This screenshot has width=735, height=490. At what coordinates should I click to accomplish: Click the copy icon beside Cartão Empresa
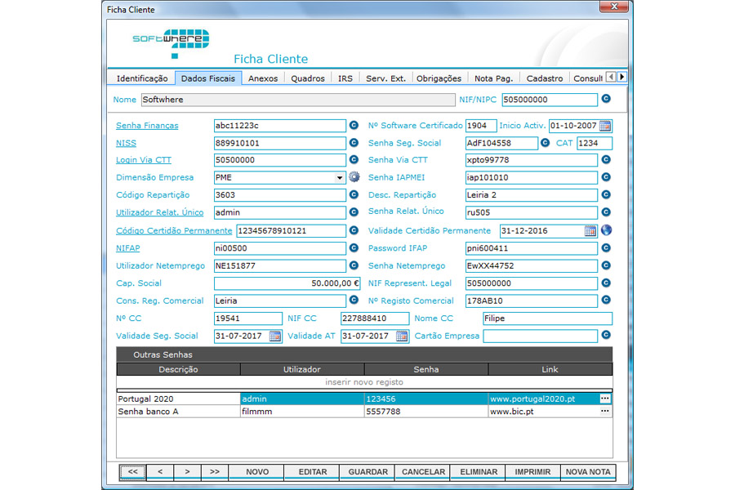[605, 335]
